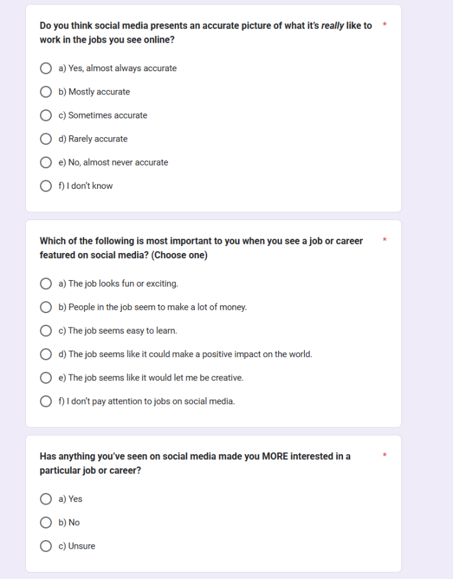This screenshot has height=579, width=453.
Task: Click the question about increased career interest
Action: 194,463
